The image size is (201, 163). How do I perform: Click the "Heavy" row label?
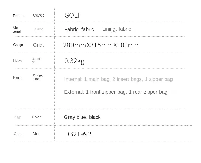coord(18,61)
